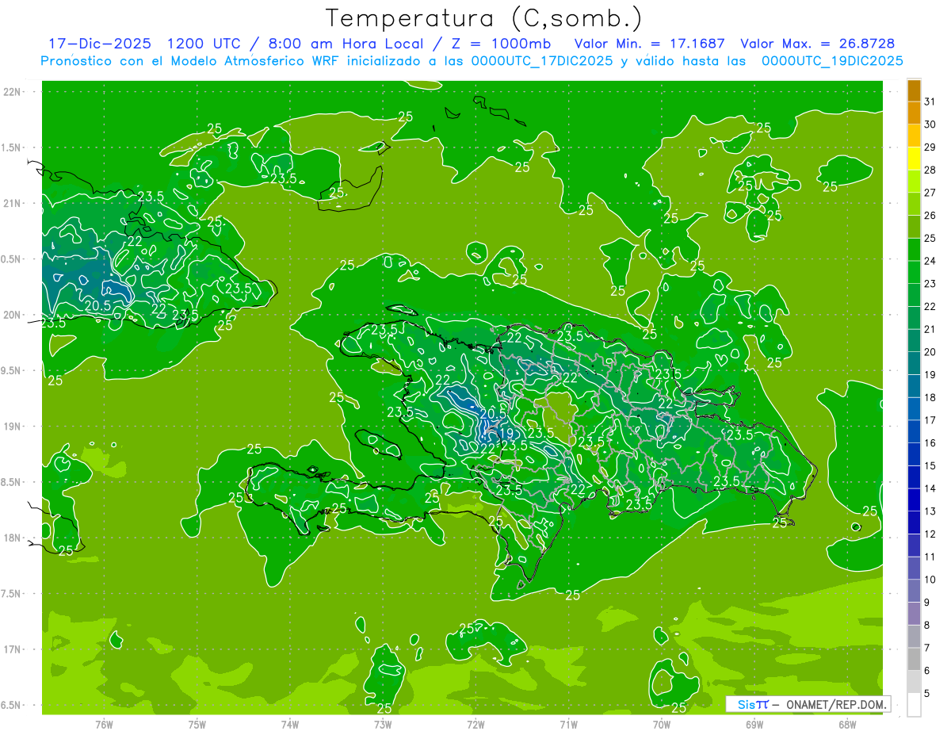
Task: Click the "18N" latitude axis label
Action: (12, 538)
